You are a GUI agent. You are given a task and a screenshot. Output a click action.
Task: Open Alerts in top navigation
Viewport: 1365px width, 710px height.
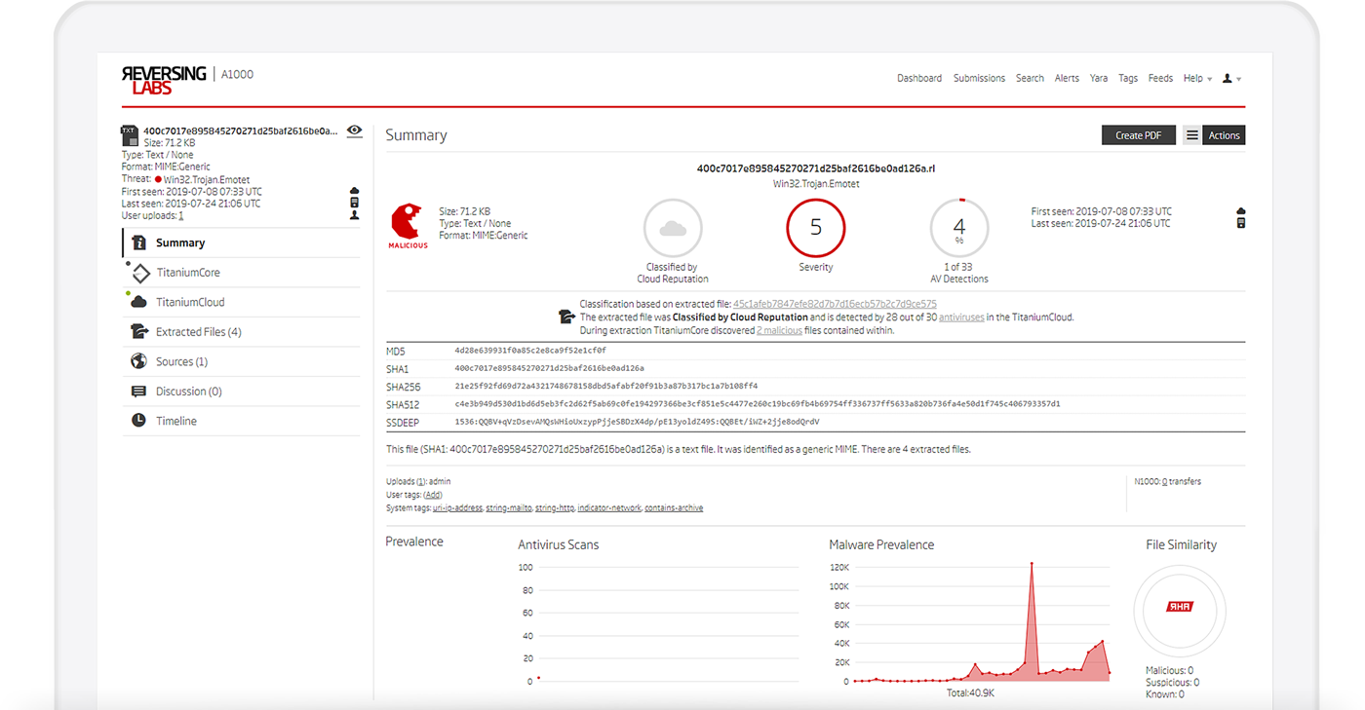(1067, 79)
